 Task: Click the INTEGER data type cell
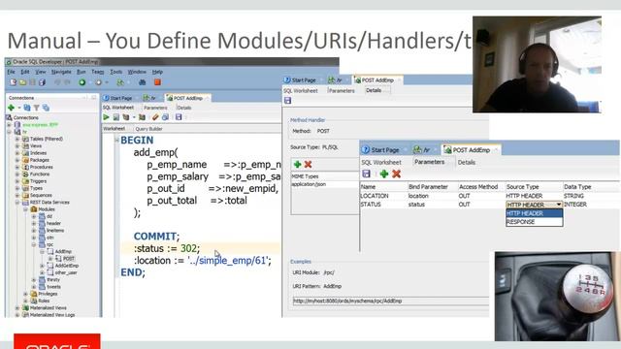click(575, 205)
